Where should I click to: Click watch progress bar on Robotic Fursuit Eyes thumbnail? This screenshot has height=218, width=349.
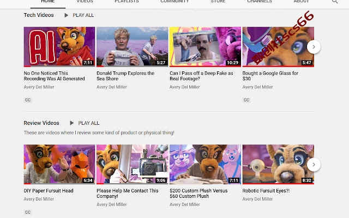(x=278, y=184)
